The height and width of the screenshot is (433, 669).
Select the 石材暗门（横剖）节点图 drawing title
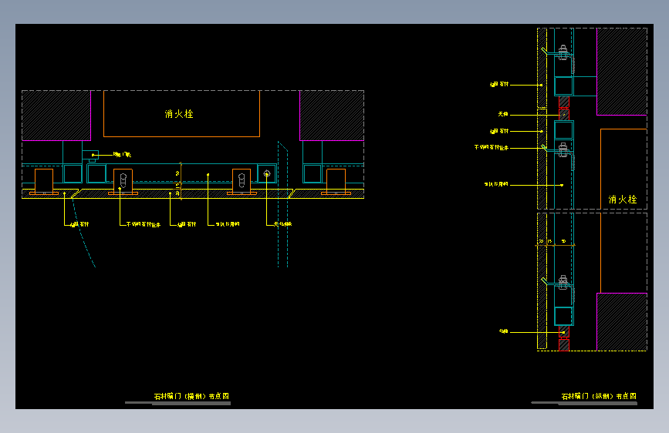pyautogui.click(x=191, y=396)
